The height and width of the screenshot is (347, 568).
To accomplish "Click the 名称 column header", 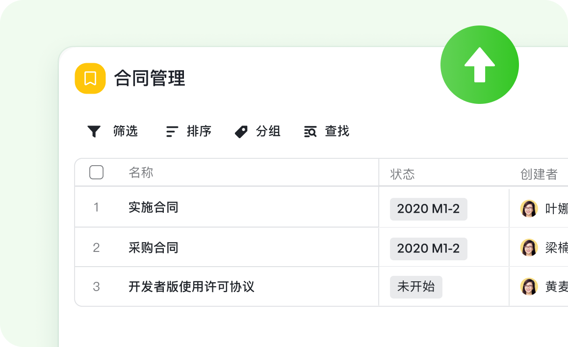I will pyautogui.click(x=141, y=173).
